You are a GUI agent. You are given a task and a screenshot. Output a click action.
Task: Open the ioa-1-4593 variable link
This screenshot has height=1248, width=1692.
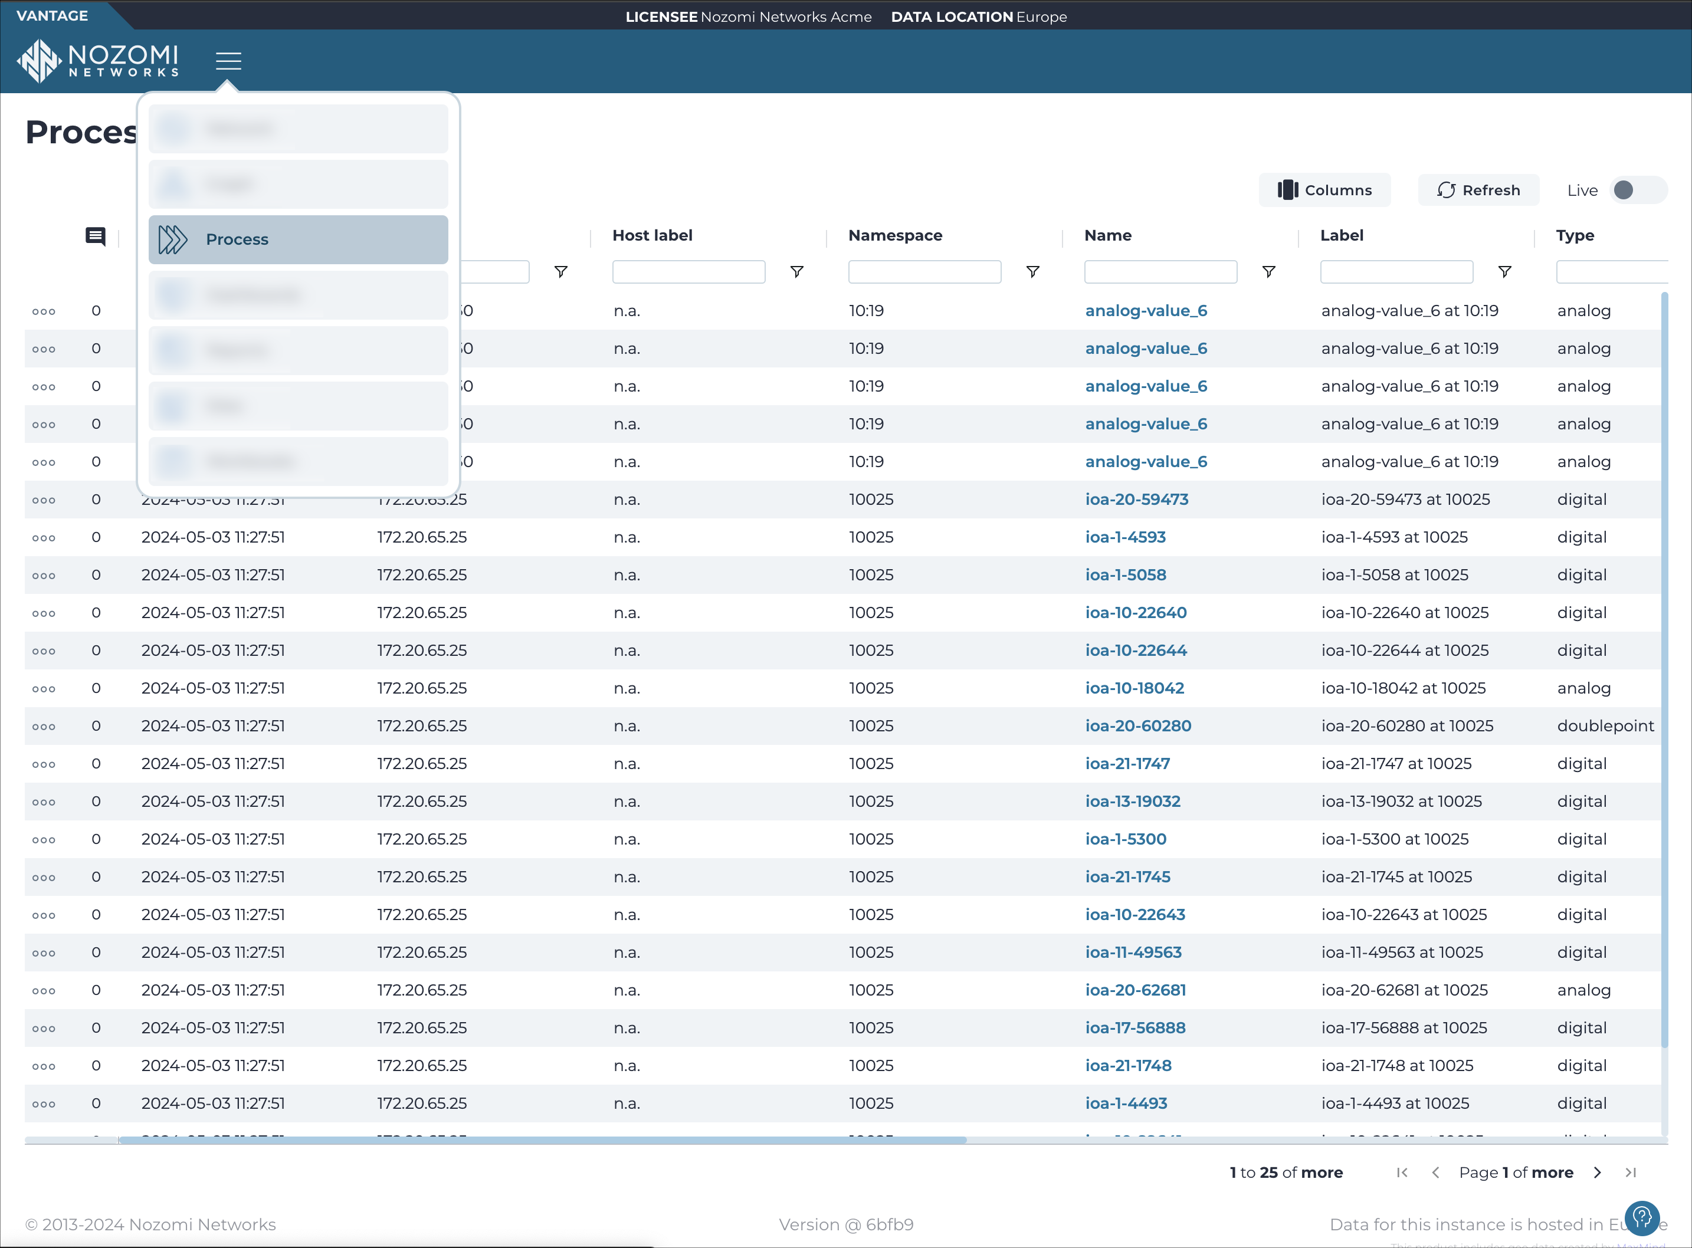click(1125, 537)
